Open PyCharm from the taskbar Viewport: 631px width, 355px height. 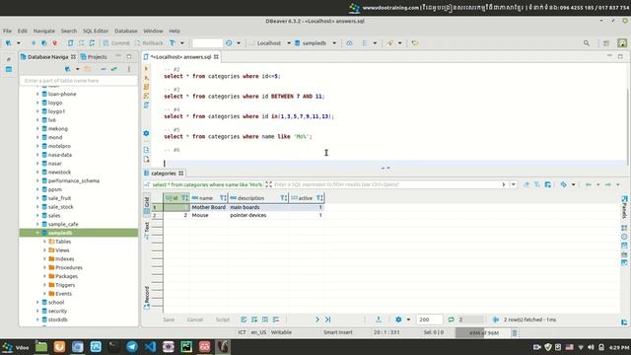pyautogui.click(x=186, y=346)
